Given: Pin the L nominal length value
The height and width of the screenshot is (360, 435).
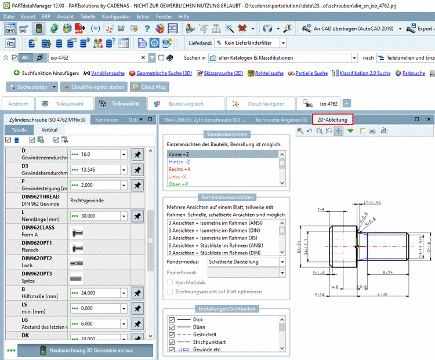Looking at the screenshot, I should click(x=138, y=216).
